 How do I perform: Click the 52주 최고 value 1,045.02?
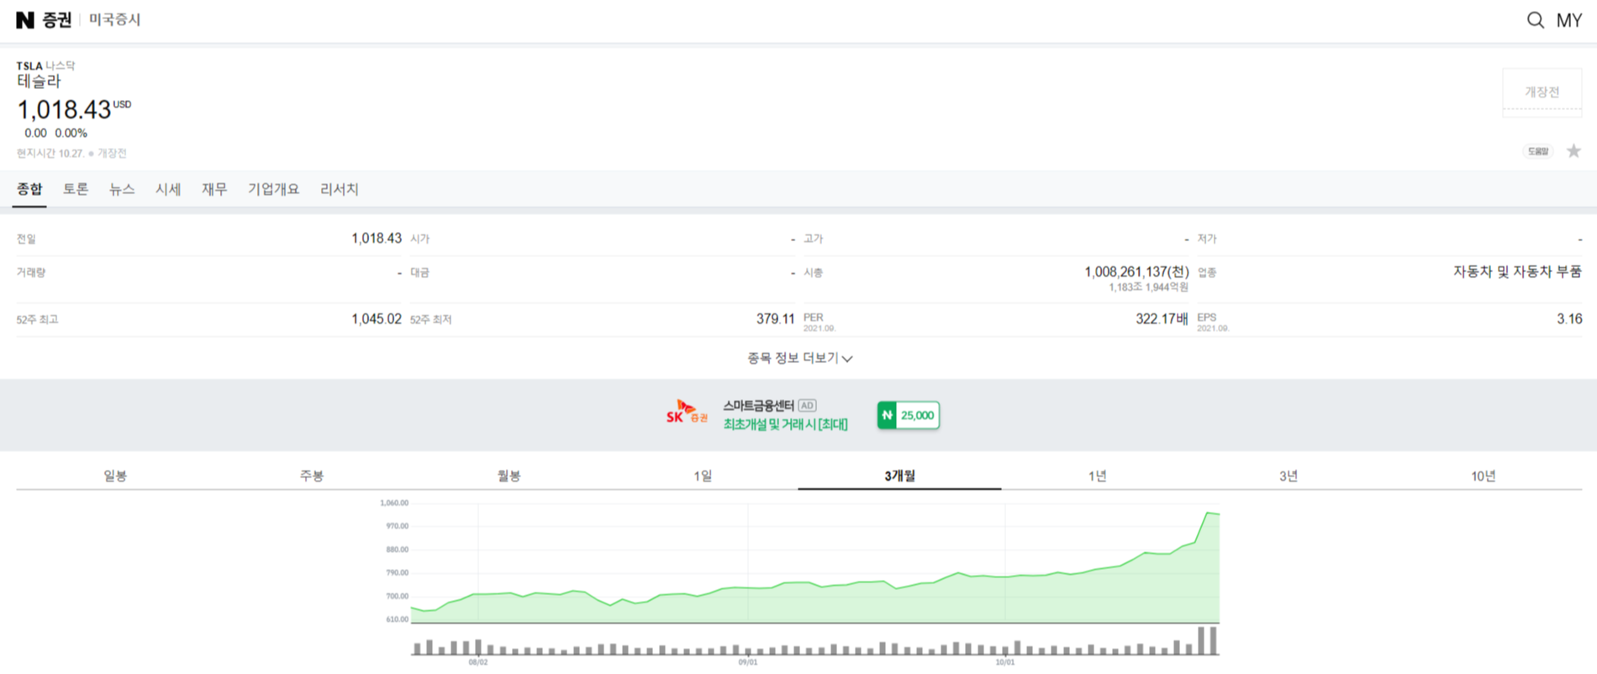tap(377, 319)
